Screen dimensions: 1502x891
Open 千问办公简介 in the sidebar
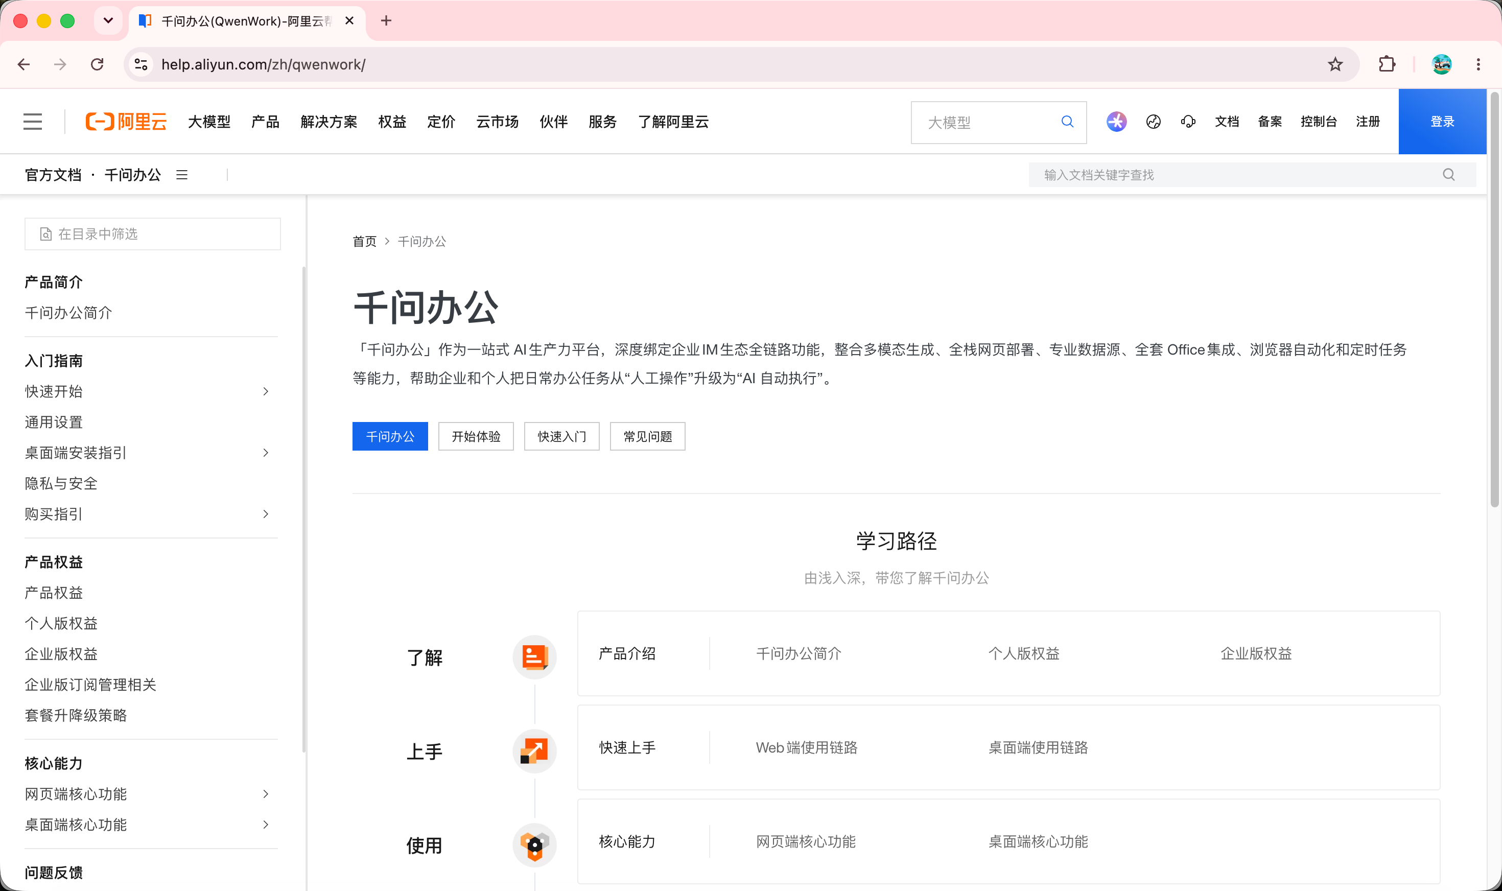point(68,313)
